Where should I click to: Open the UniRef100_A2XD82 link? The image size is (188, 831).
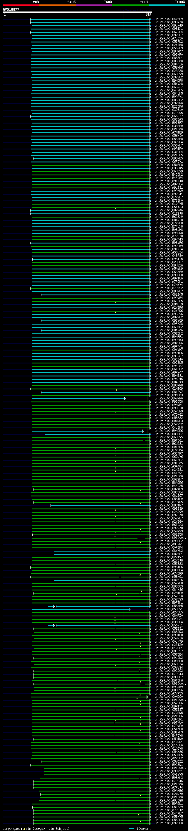tap(169, 758)
